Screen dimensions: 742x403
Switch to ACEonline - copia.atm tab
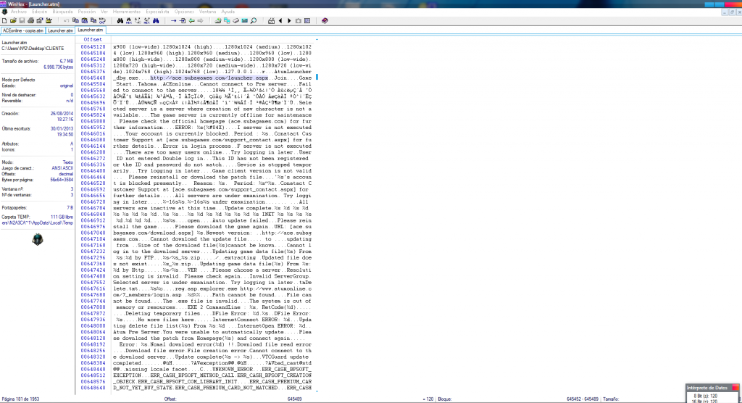click(23, 30)
